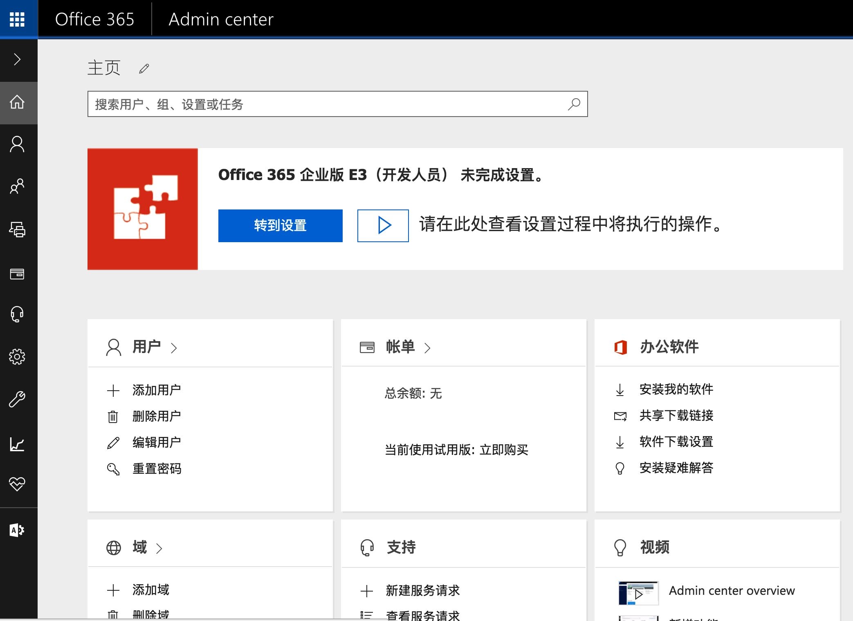Click the plus icon beside 添加用户

(113, 391)
